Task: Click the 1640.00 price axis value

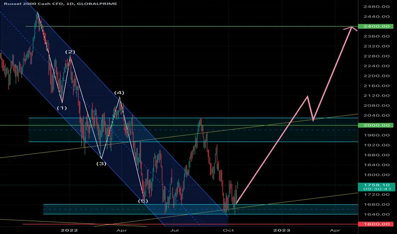Action: click(x=377, y=214)
